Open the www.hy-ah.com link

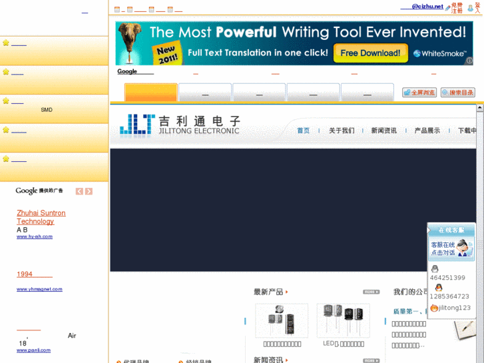tap(35, 236)
